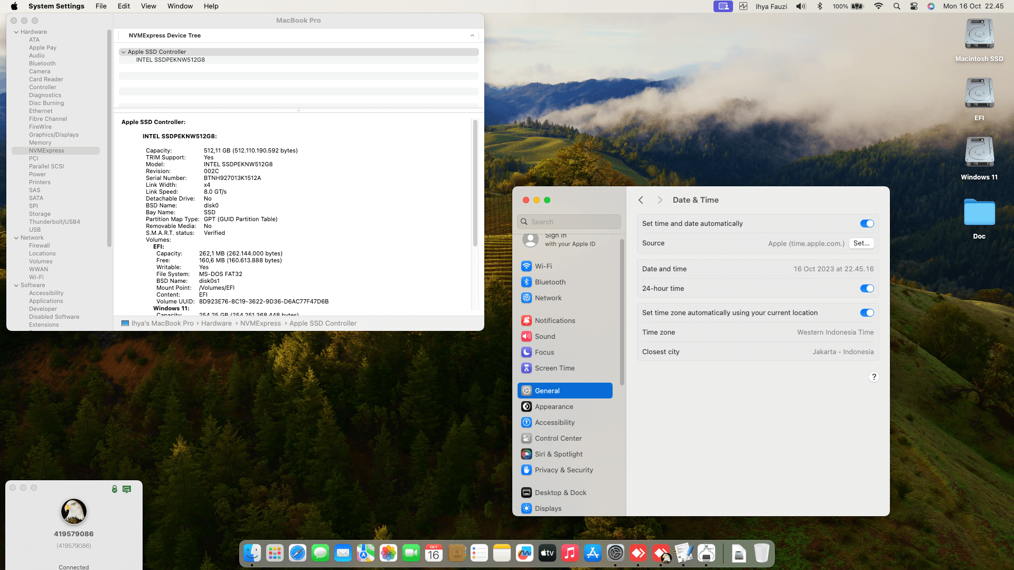Open the App Store from the Dock
Image resolution: width=1014 pixels, height=570 pixels.
tap(593, 553)
